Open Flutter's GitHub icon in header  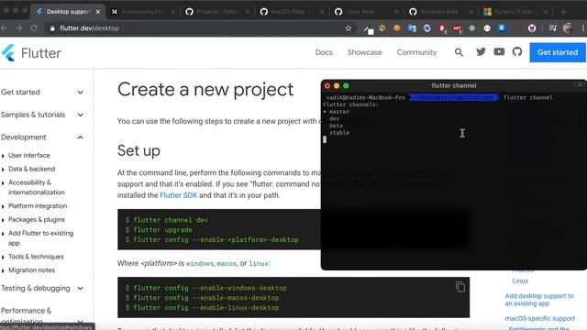point(517,52)
